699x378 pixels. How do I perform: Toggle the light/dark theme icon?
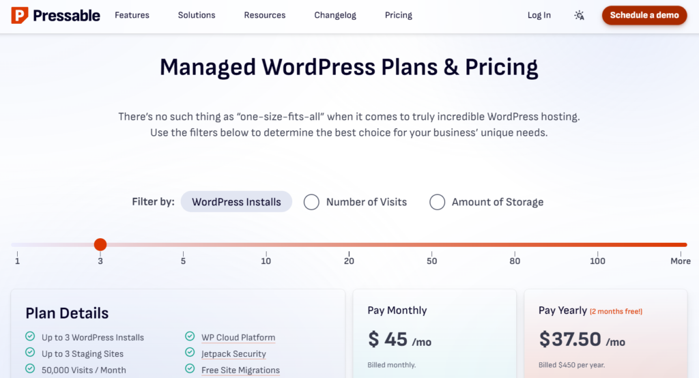point(579,15)
